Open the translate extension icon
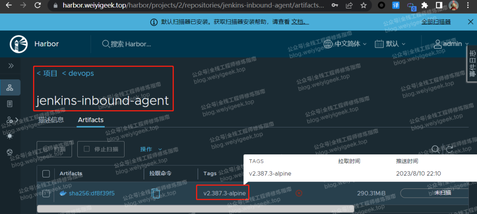The image size is (477, 214). tap(396, 5)
